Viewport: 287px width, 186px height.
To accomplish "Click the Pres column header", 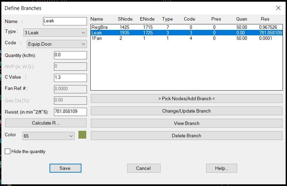I will tap(216, 19).
